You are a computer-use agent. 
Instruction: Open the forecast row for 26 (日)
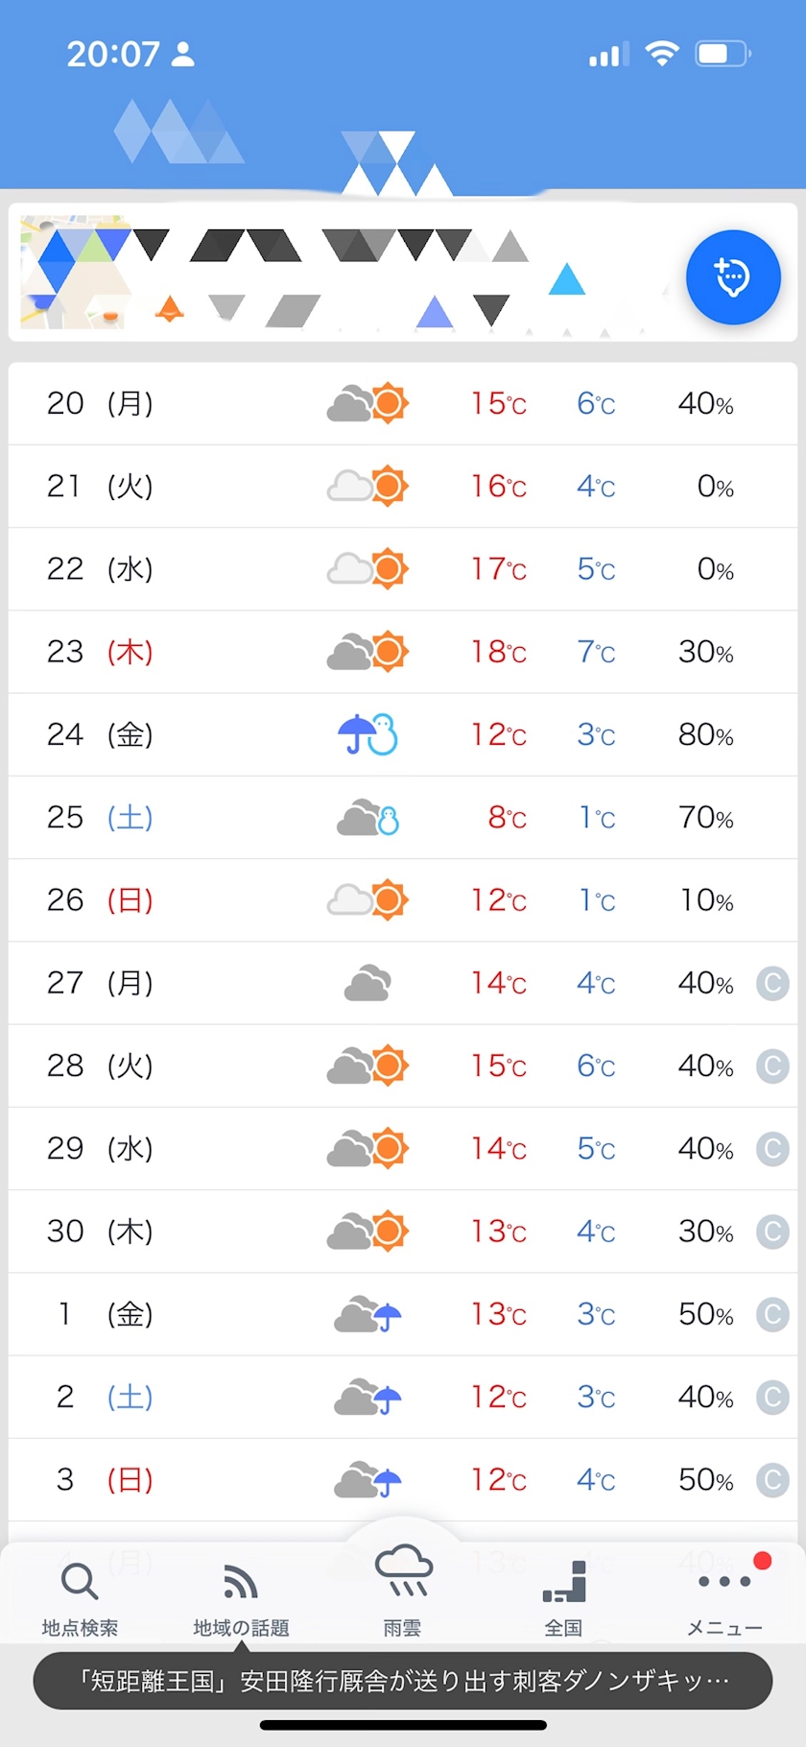point(403,899)
